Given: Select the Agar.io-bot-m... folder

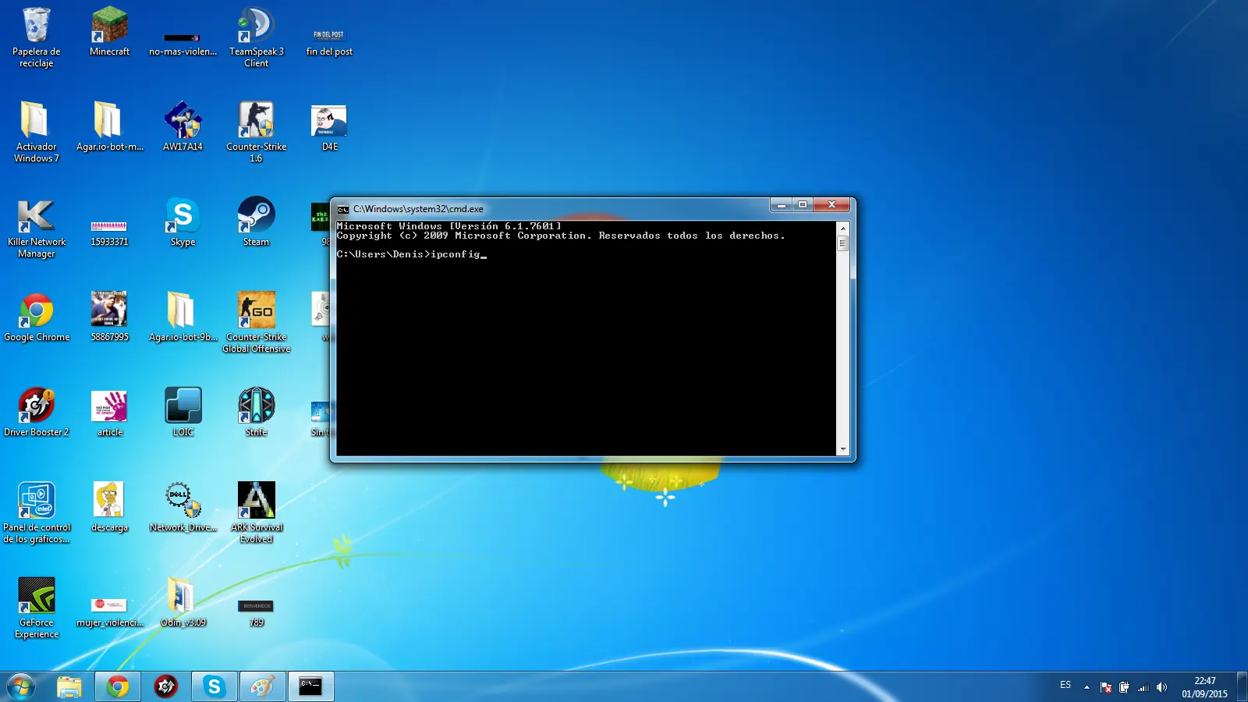Looking at the screenshot, I should pyautogui.click(x=109, y=126).
